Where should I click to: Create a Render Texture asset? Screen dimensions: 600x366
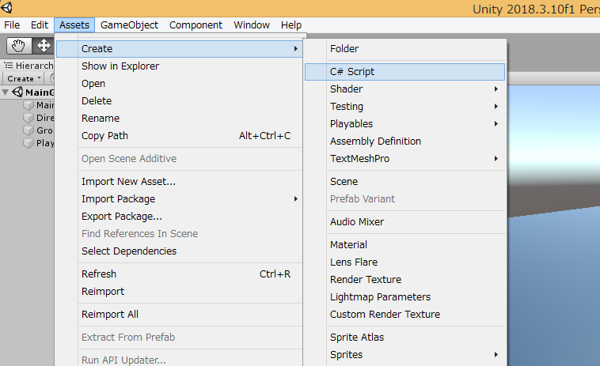(404, 280)
